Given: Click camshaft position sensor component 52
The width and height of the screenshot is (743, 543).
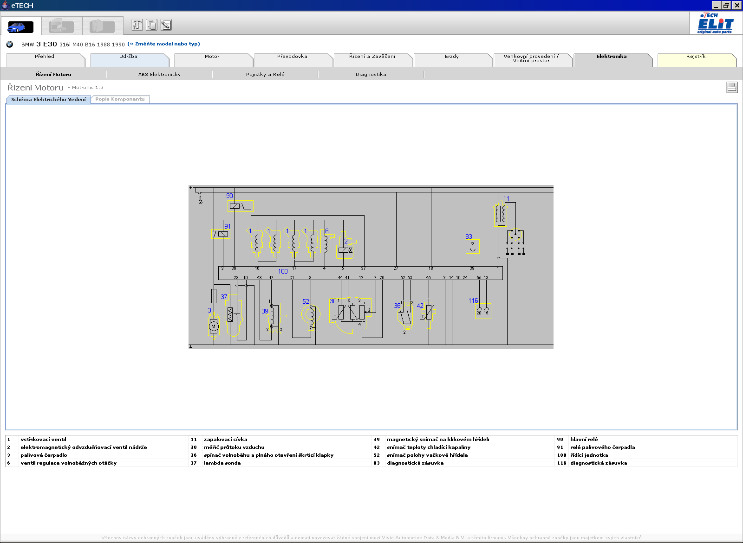Looking at the screenshot, I should point(311,315).
